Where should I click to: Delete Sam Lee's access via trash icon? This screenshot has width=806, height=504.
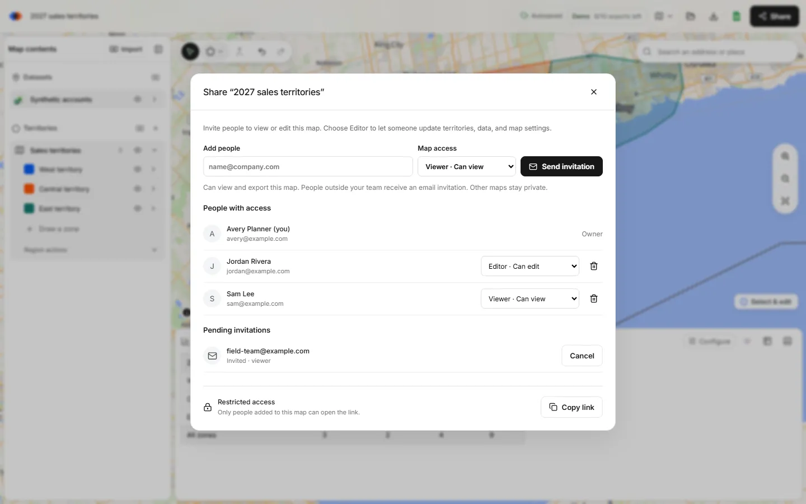point(594,298)
